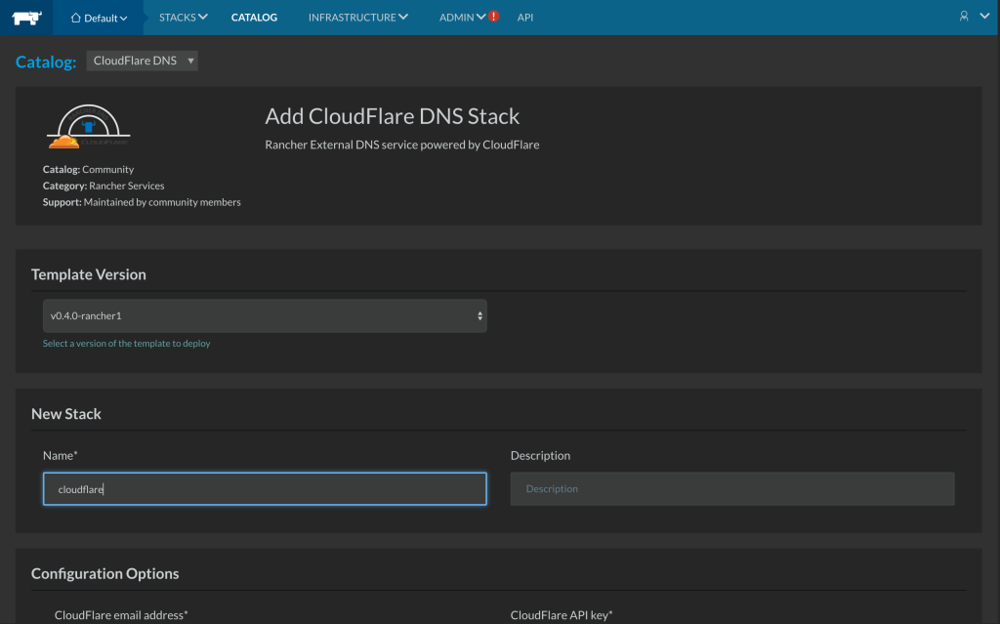Open the API page
1000x624 pixels.
(x=525, y=18)
